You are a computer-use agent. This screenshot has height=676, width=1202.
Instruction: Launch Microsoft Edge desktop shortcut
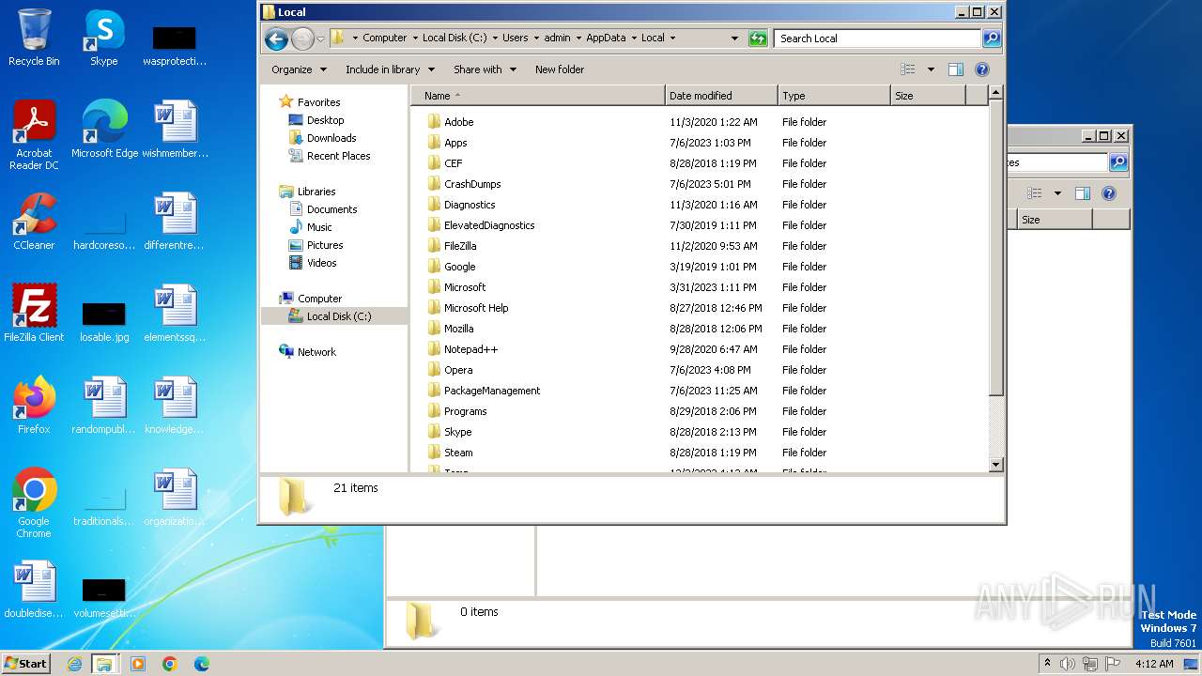[x=104, y=130]
